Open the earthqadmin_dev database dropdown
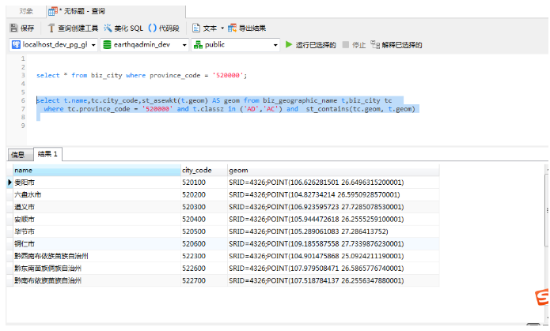The width and height of the screenshot is (550, 331). [x=145, y=45]
